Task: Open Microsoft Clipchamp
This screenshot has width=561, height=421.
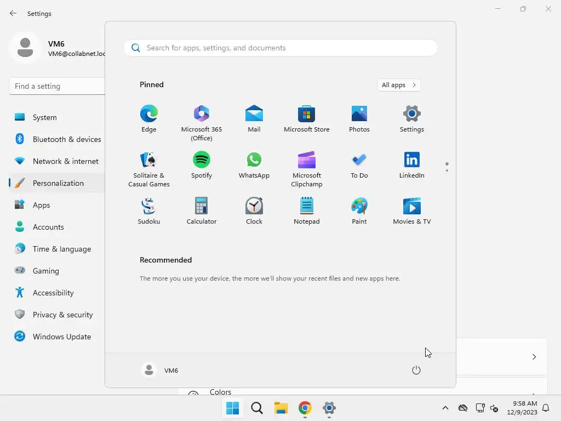Action: [307, 169]
